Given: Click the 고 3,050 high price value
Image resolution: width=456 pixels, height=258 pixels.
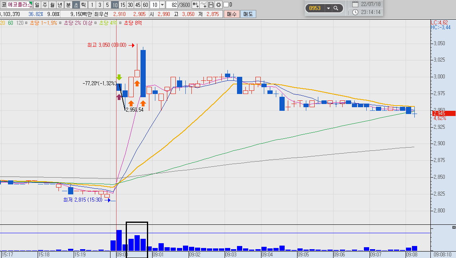Looking at the screenshot, I should [188, 14].
